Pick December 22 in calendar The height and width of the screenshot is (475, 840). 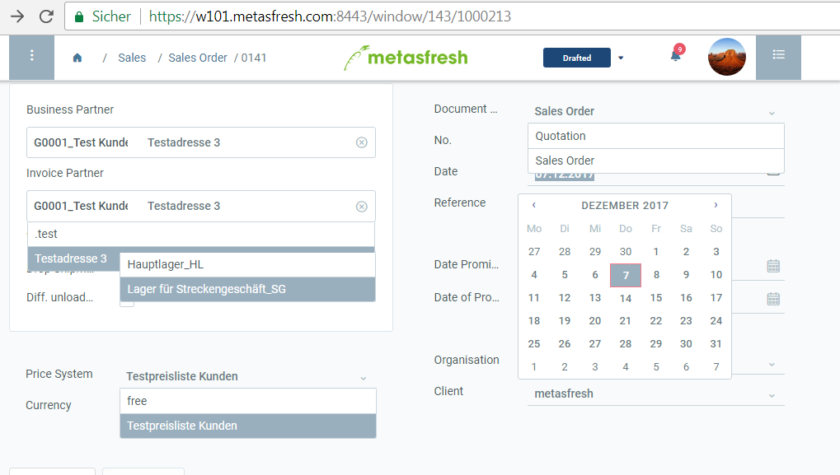click(656, 321)
